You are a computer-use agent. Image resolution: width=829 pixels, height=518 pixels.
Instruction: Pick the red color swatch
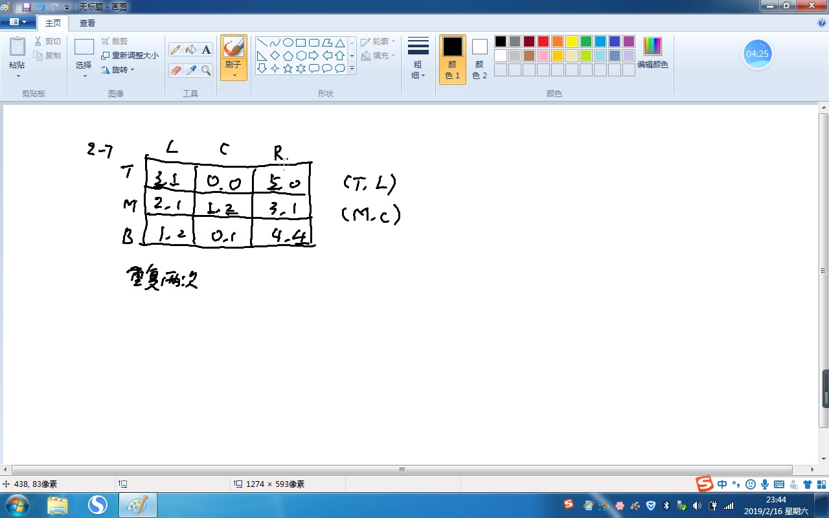(x=543, y=41)
